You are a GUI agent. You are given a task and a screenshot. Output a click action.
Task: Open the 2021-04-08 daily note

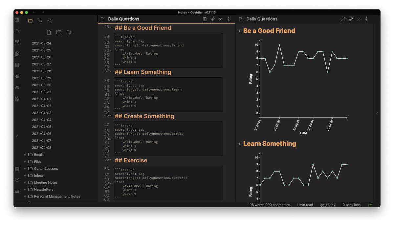[x=42, y=148]
